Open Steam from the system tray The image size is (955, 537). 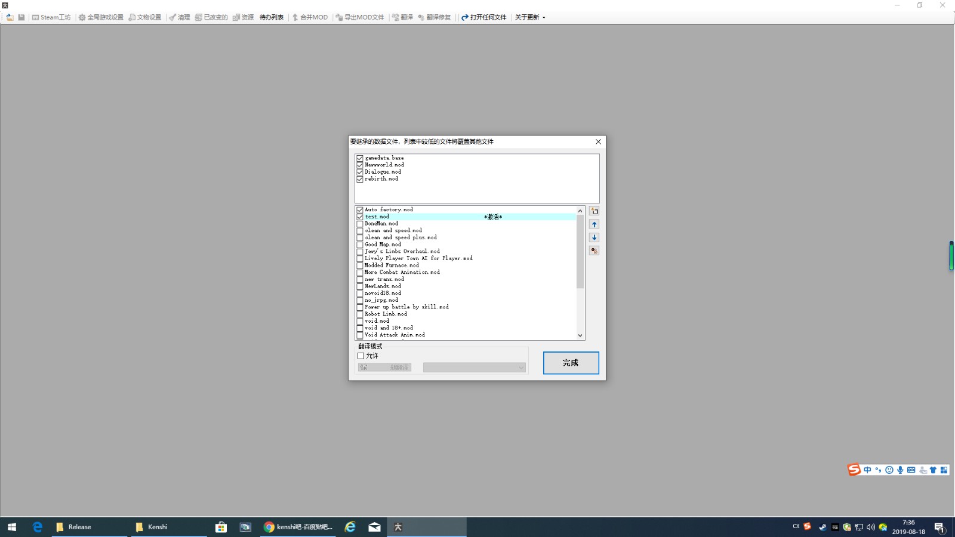[x=822, y=527]
